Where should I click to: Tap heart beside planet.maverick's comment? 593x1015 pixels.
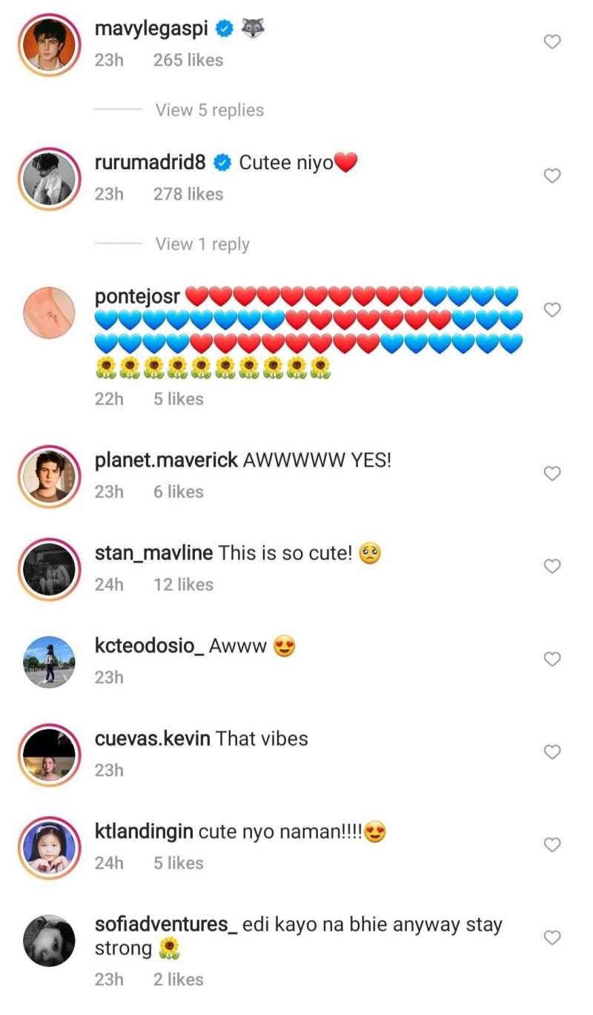click(552, 473)
